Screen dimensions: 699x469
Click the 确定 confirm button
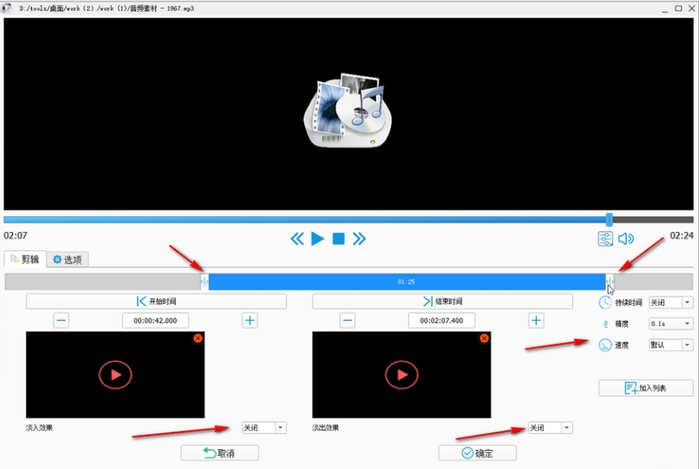point(477,453)
